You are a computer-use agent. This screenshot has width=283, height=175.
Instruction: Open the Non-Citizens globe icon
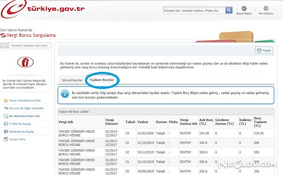pos(266,9)
